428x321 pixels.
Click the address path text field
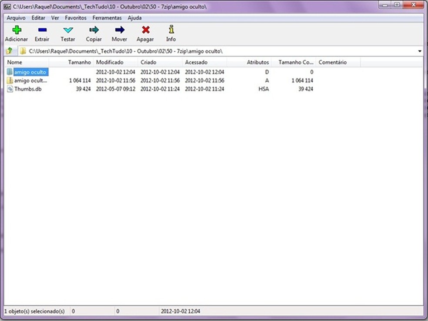pyautogui.click(x=221, y=51)
